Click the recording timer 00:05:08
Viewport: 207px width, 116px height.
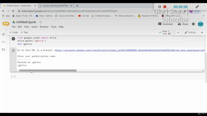[x=180, y=7]
